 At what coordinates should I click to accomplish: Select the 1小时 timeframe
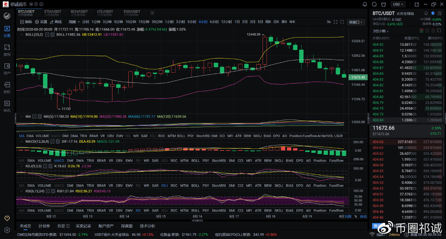click(169, 22)
